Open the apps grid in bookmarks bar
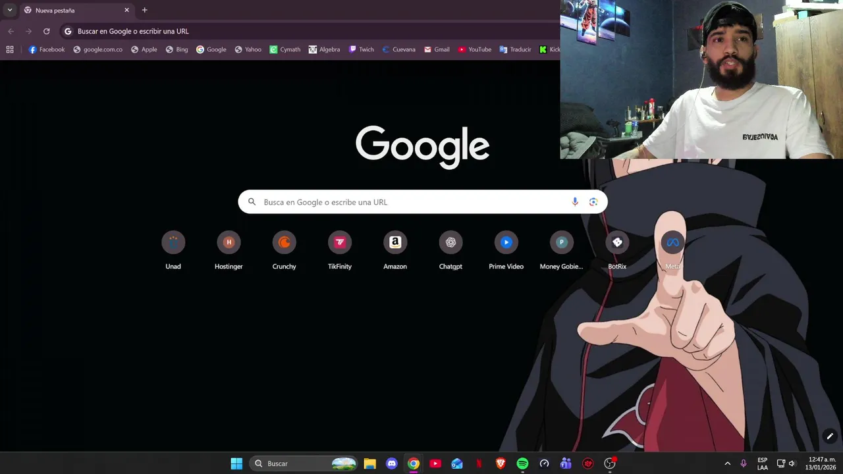The height and width of the screenshot is (474, 843). [10, 49]
